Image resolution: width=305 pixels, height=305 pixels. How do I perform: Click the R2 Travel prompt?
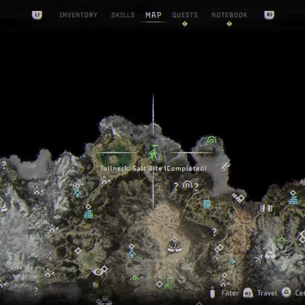[x=260, y=293]
